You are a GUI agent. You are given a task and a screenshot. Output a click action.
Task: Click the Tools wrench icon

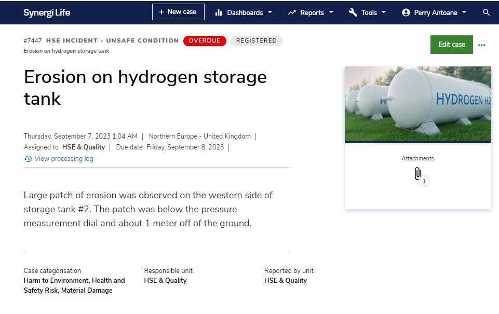pyautogui.click(x=353, y=12)
